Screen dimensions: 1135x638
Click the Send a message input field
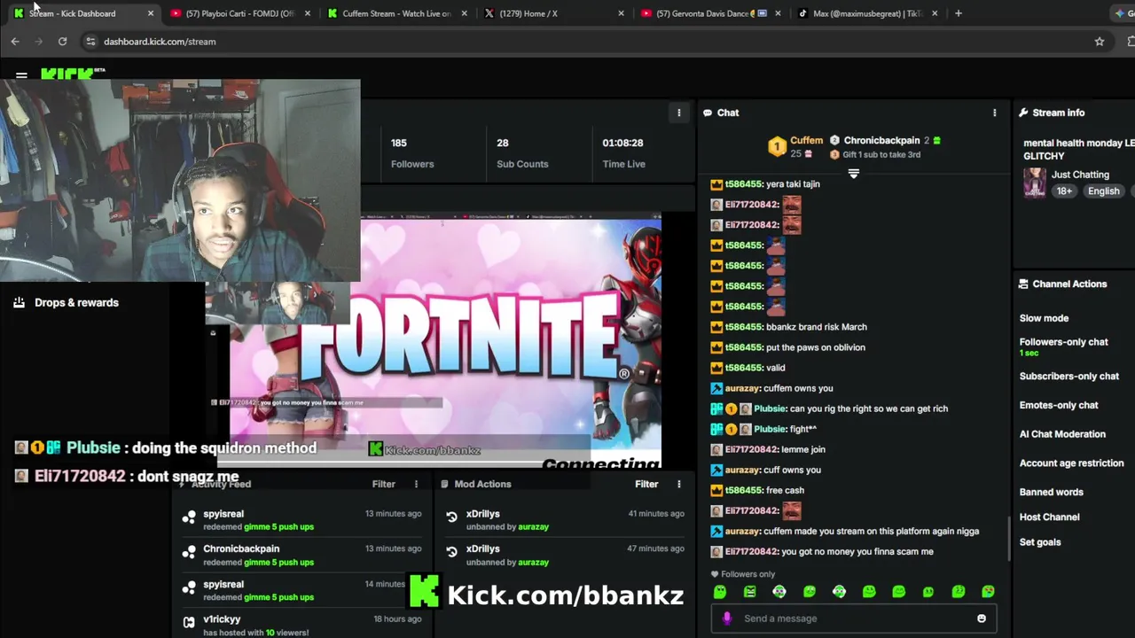(853, 619)
